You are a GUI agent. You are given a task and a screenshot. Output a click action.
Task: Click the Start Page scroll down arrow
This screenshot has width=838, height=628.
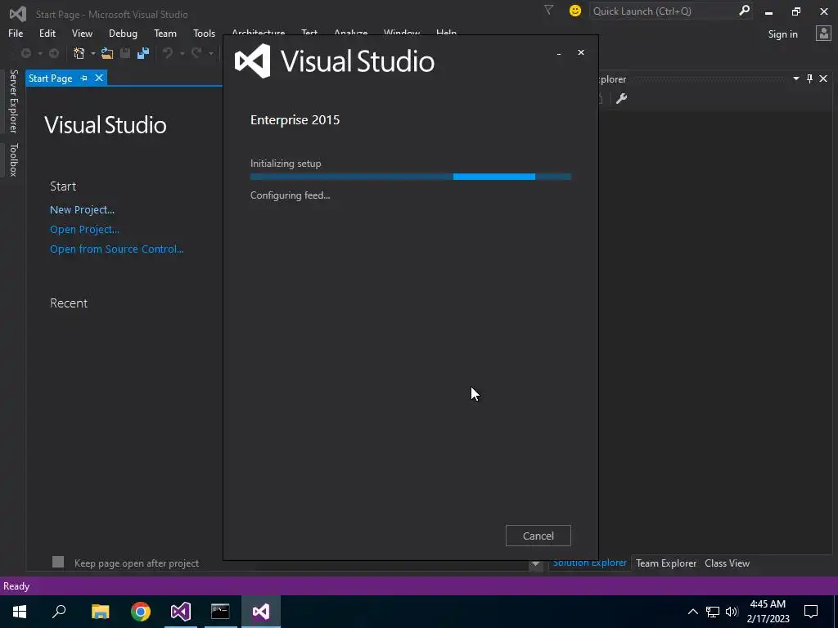tap(535, 564)
